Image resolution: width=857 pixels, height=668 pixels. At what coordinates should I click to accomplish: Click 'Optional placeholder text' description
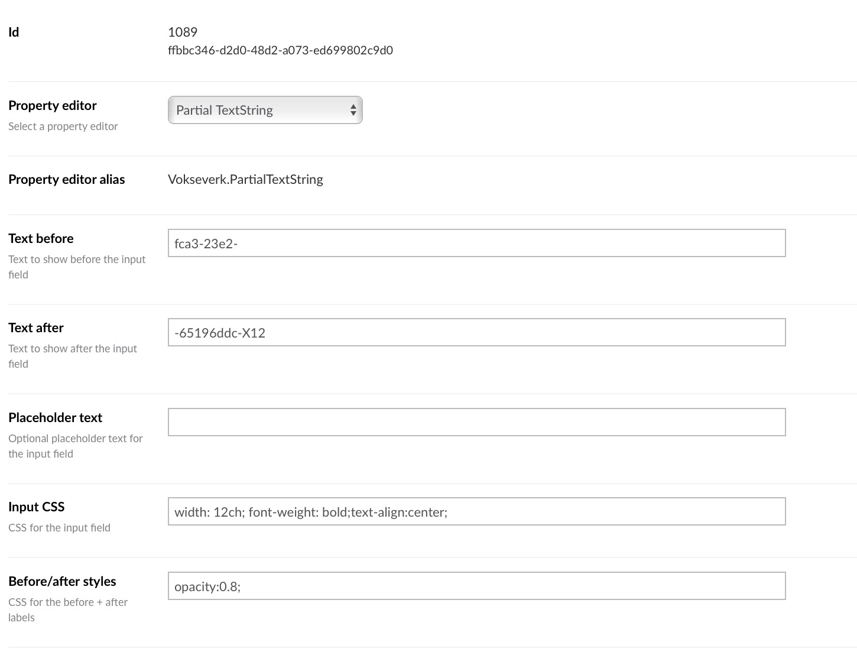click(76, 446)
